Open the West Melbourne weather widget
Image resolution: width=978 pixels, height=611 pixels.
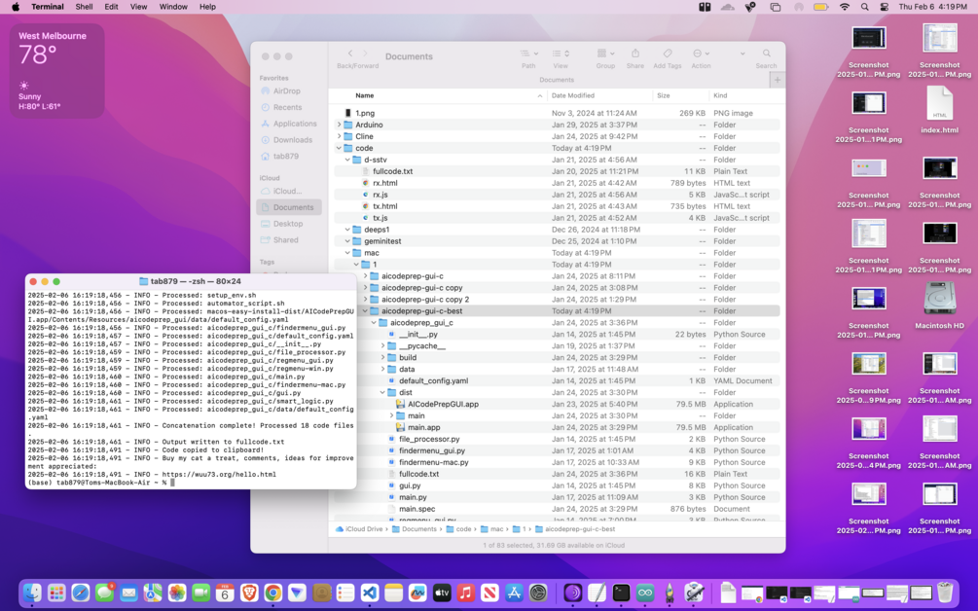(56, 70)
